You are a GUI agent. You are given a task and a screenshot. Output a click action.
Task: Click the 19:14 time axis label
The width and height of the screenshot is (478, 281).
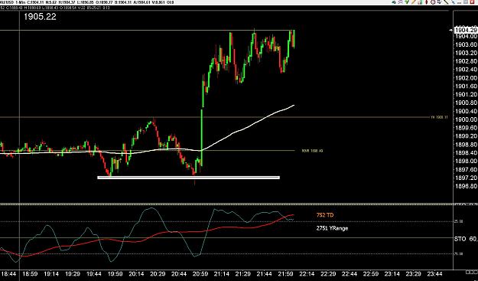51,273
